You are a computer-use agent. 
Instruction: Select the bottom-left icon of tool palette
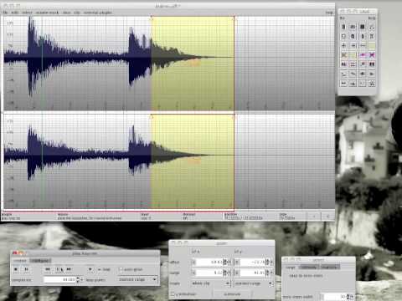point(343,83)
